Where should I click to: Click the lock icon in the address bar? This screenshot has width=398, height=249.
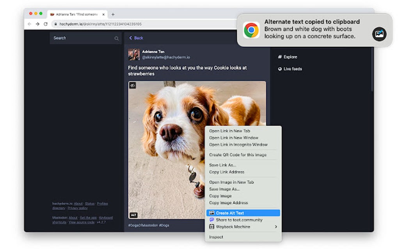pos(55,24)
